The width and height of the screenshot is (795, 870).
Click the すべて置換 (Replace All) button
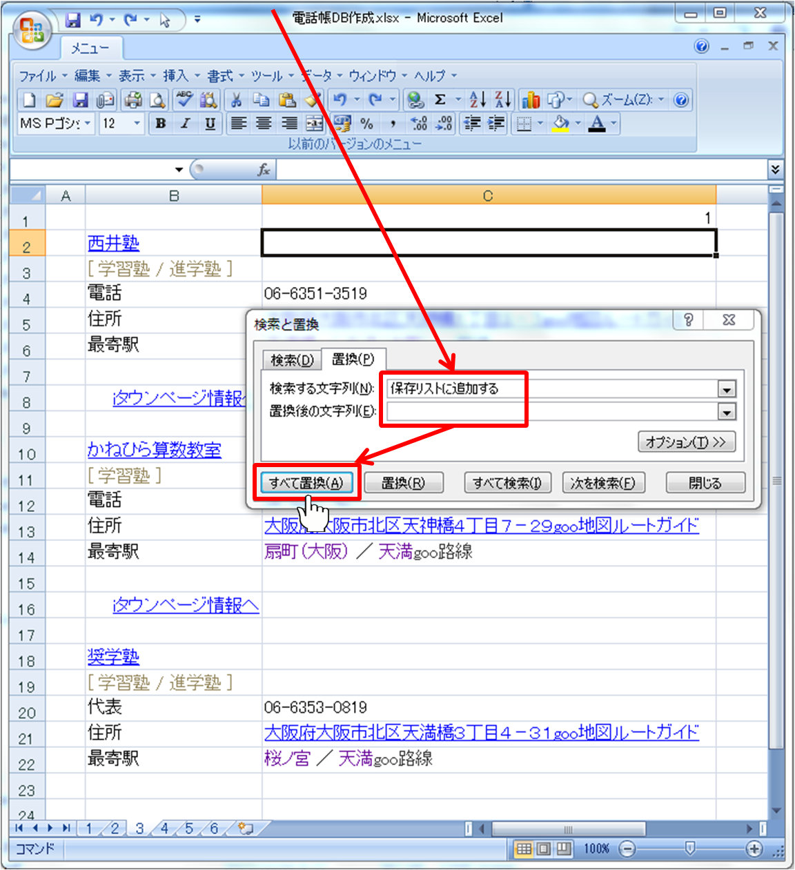306,483
